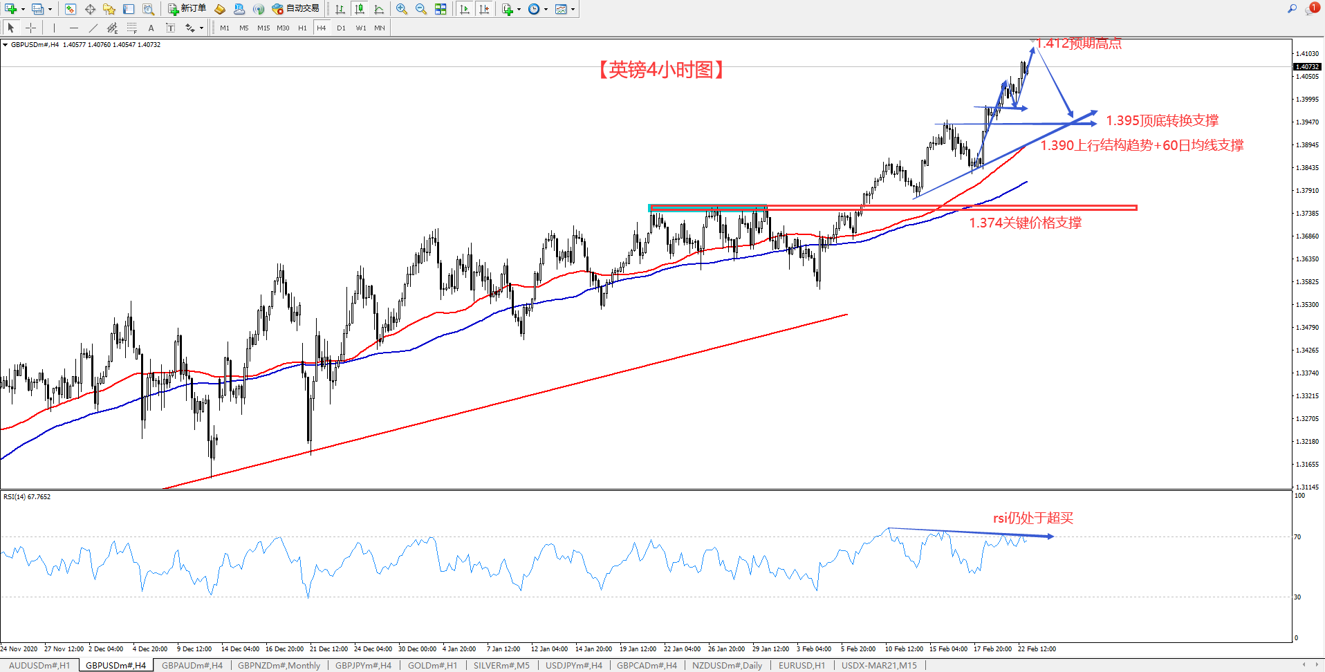This screenshot has height=672, width=1325.
Task: Open the GBPAUDm#,H4 chart tab
Action: point(192,665)
